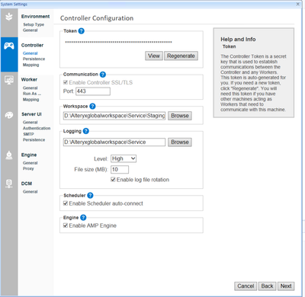Open the Server UI palette icon

click(9, 115)
